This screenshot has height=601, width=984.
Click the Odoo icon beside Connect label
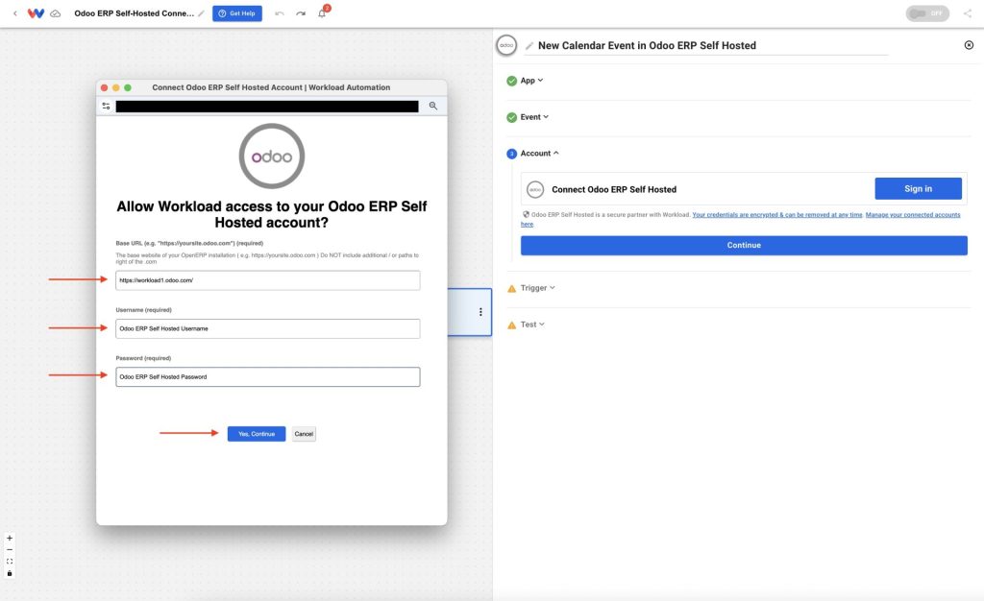click(535, 189)
